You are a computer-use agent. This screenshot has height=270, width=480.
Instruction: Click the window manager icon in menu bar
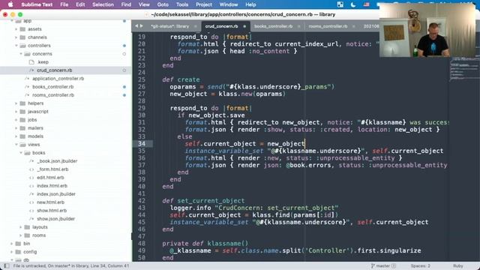340,4
